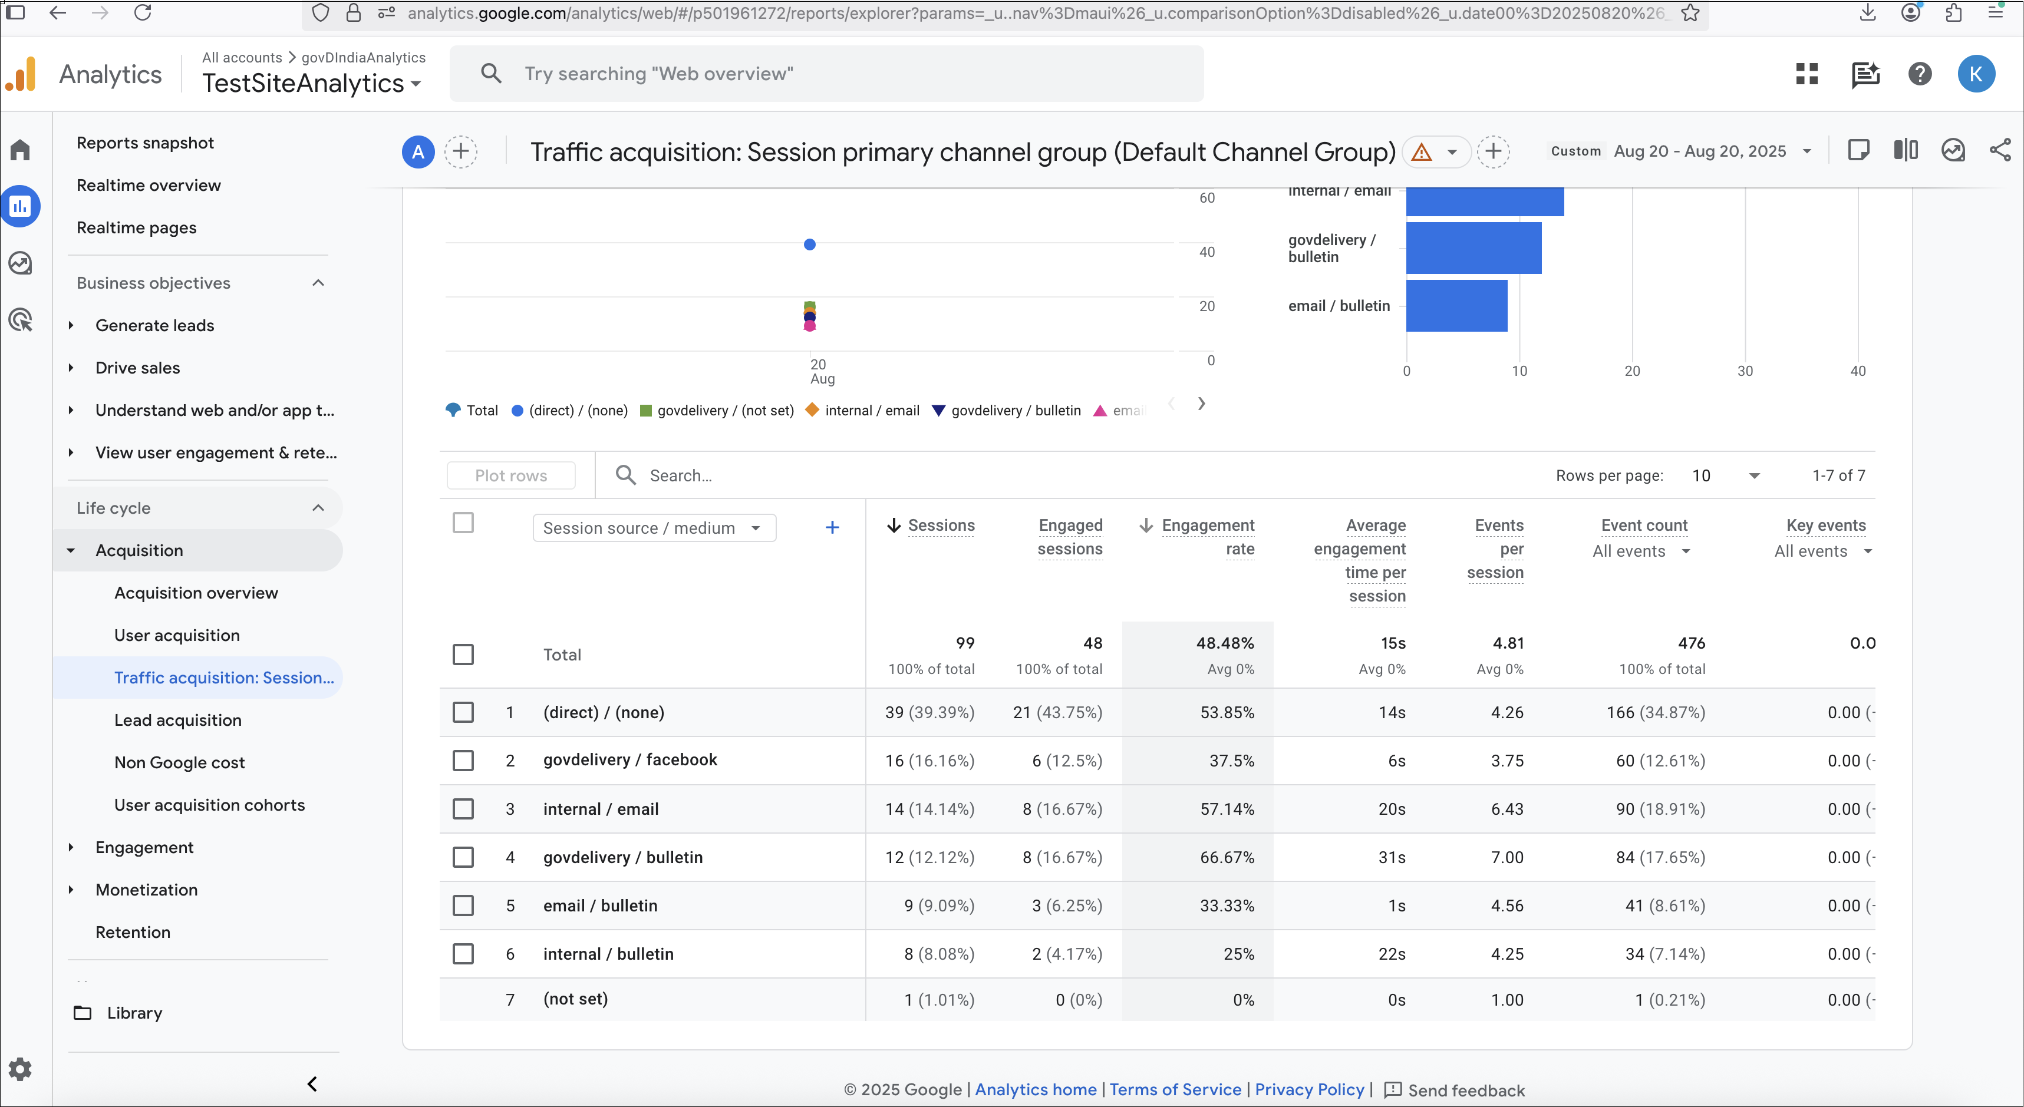The image size is (2024, 1107).
Task: Select the govdelivery / facebook row checkbox
Action: tap(463, 760)
